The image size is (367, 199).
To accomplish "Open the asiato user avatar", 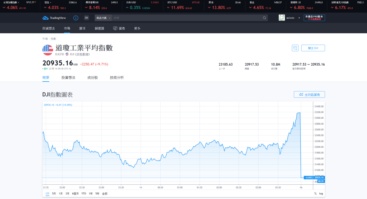I will click(282, 18).
